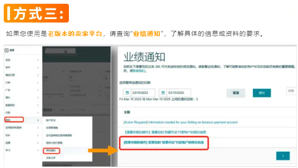Close the side menu with the X icon

[7, 50]
